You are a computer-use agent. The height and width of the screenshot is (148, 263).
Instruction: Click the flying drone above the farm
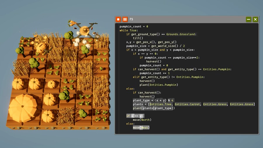click(84, 29)
